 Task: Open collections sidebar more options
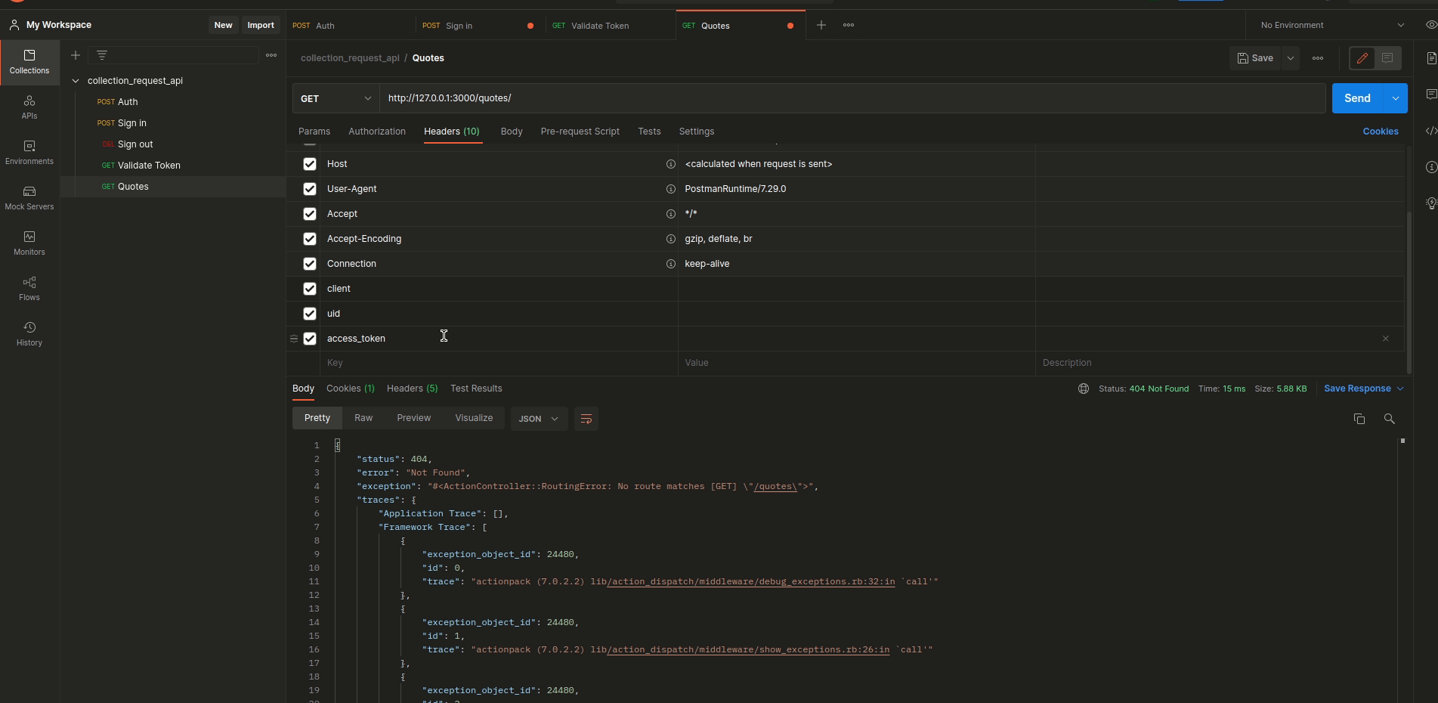(271, 55)
